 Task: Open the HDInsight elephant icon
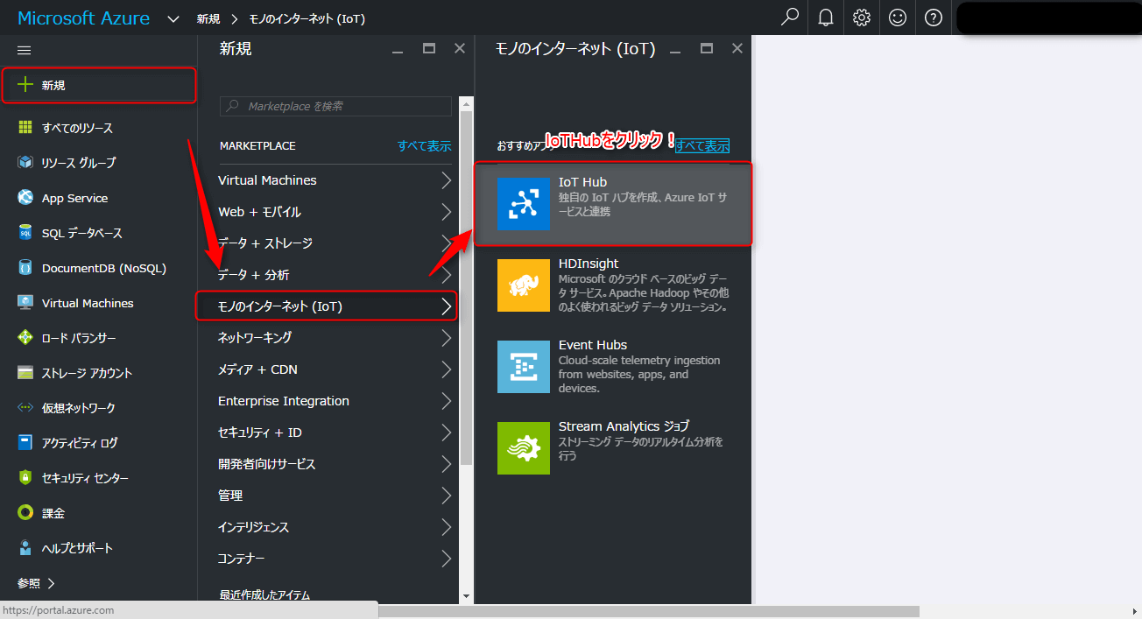[523, 285]
